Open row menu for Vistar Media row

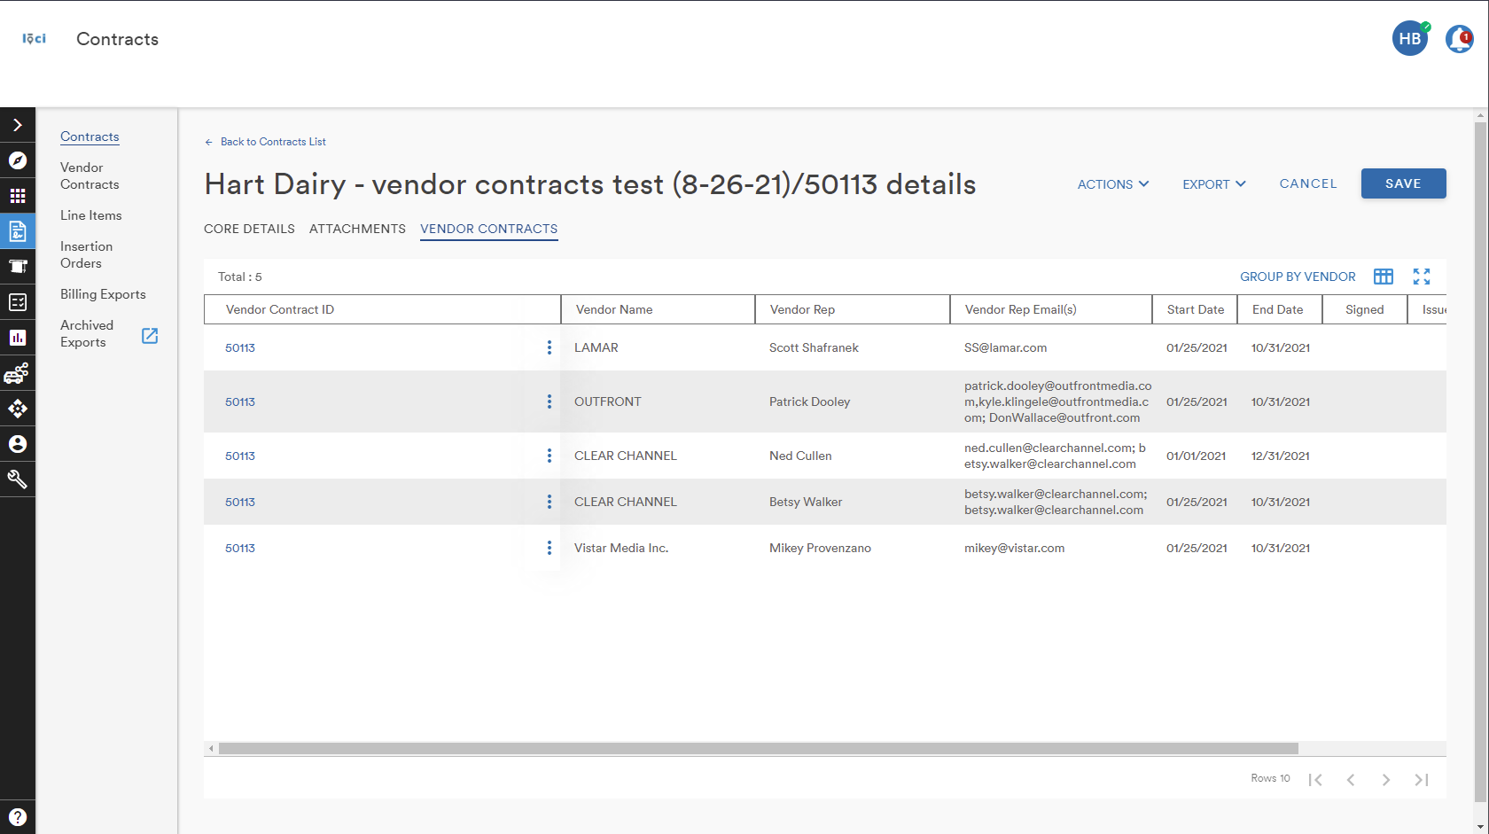(x=550, y=548)
